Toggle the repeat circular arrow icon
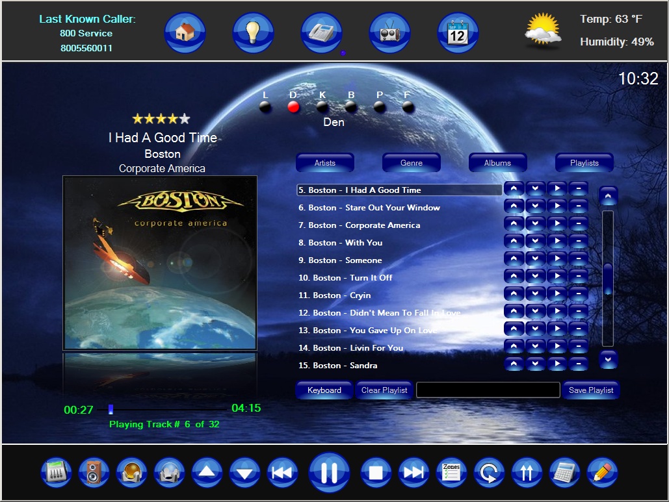The width and height of the screenshot is (669, 502). [x=489, y=473]
